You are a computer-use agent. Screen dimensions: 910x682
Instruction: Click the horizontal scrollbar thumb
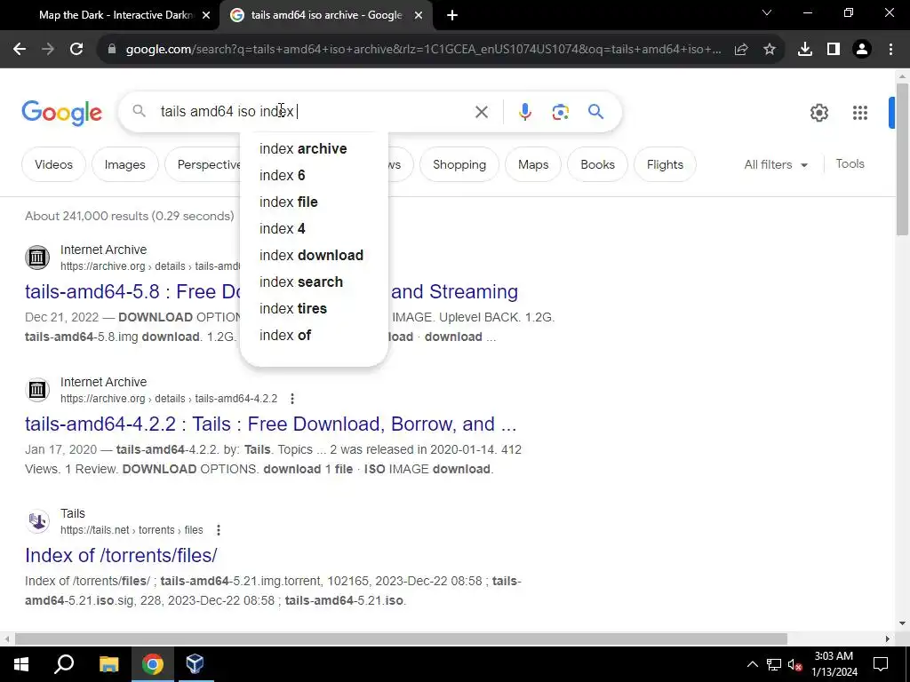401,639
